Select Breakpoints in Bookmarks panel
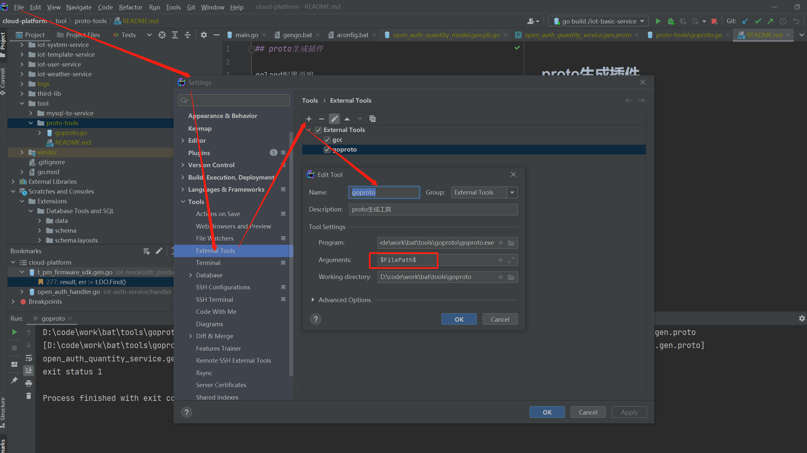This screenshot has height=453, width=807. point(45,301)
